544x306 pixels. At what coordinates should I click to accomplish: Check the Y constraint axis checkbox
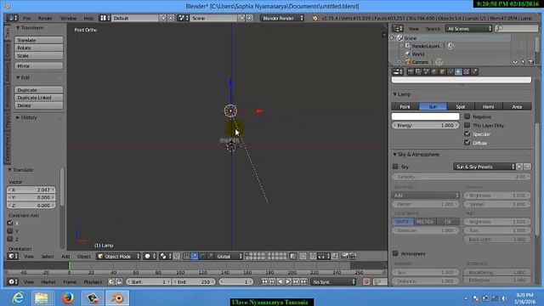[10, 231]
